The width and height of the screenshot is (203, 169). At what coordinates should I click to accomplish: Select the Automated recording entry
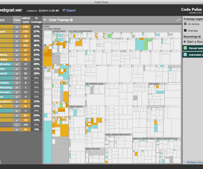click(193, 55)
